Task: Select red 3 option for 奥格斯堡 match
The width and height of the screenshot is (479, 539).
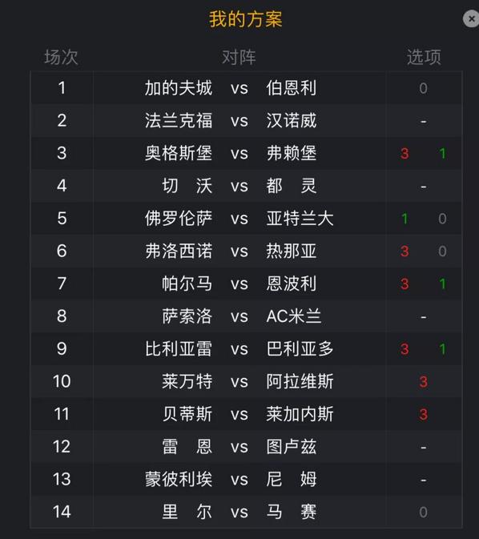Action: point(405,154)
